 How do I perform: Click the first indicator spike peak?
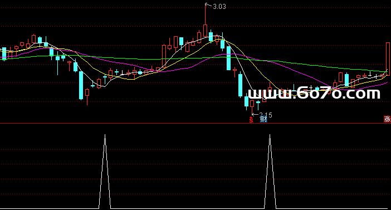(x=105, y=135)
